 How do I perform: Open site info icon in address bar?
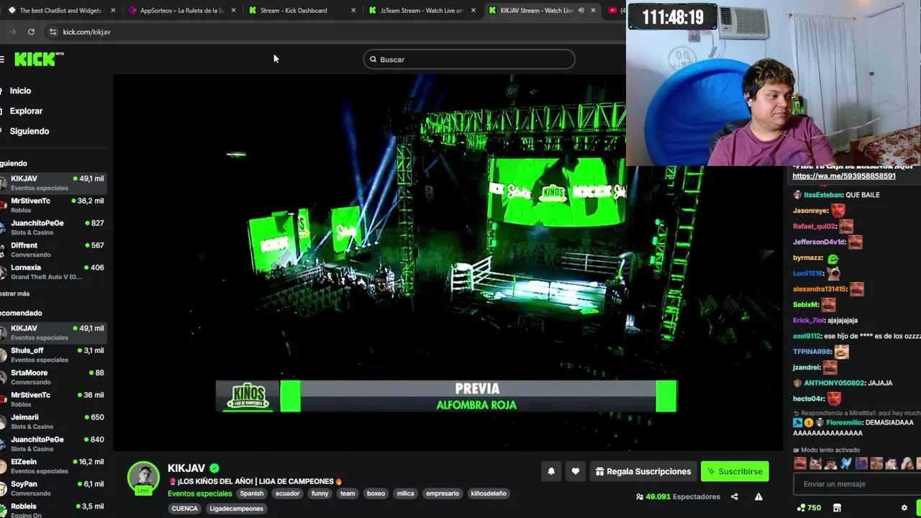tap(53, 32)
